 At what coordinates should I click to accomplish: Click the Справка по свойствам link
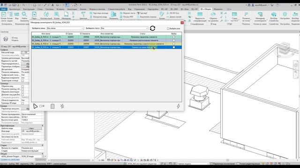(10, 160)
